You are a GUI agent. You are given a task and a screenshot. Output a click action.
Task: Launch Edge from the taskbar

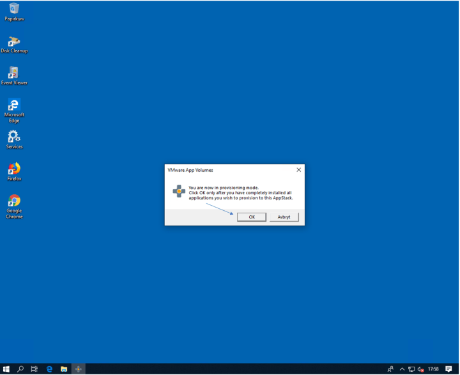click(49, 369)
